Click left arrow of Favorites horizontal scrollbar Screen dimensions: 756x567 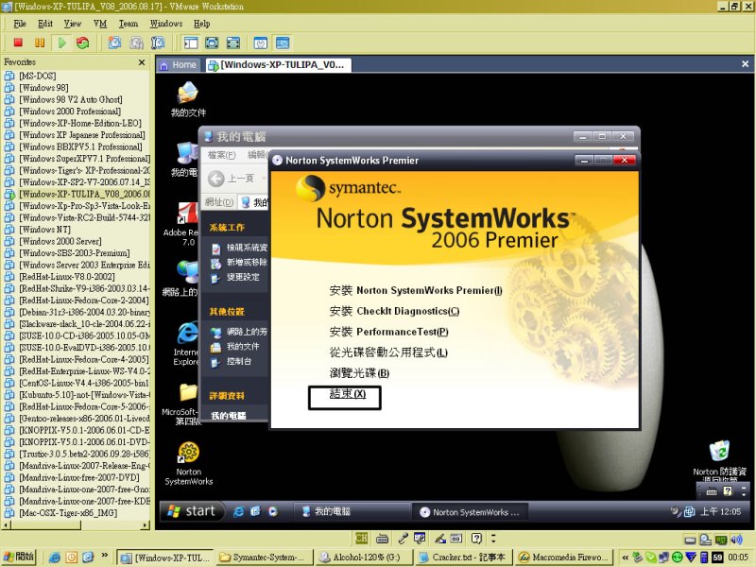[7, 525]
